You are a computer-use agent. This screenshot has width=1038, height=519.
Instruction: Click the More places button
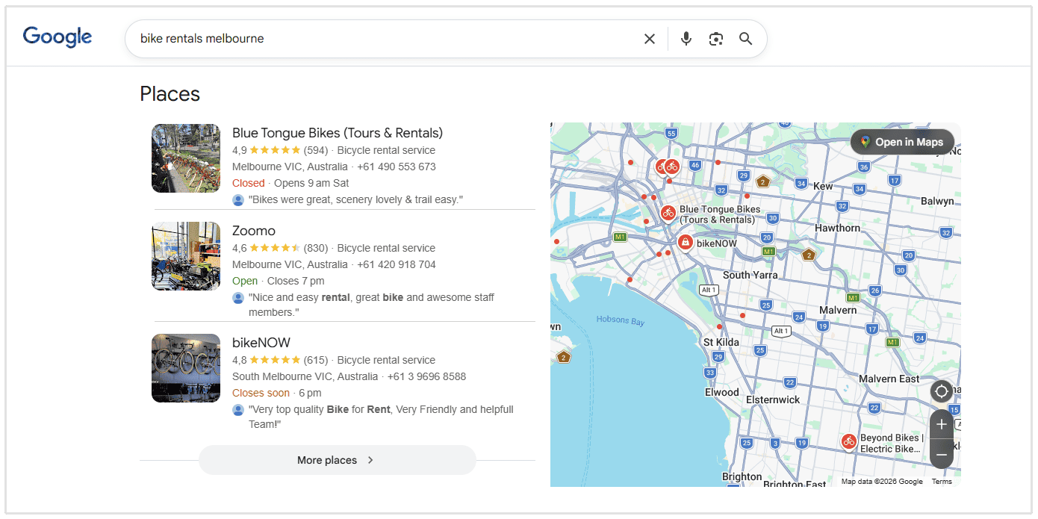(336, 460)
